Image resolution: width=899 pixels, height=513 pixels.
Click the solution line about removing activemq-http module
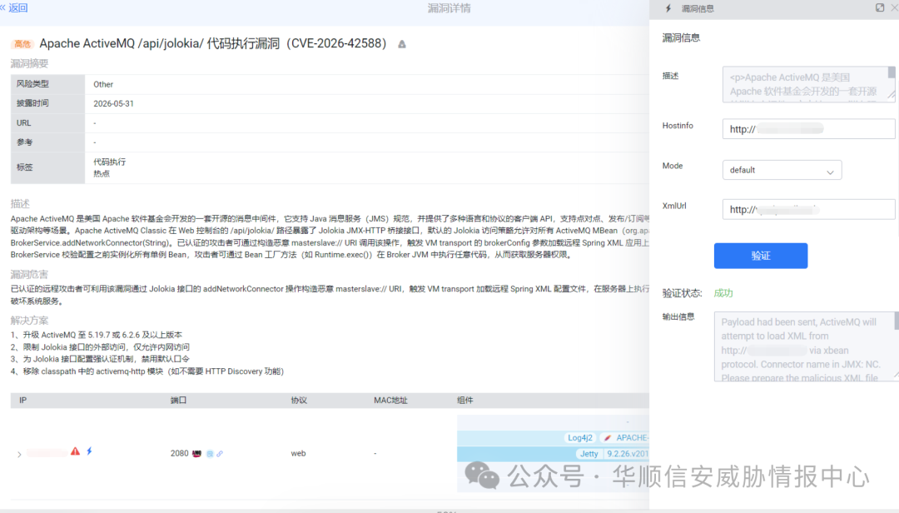[147, 371]
